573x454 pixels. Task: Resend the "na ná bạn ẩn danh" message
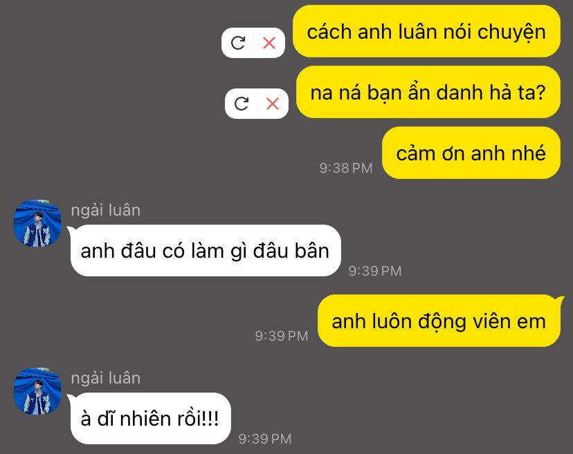click(242, 104)
